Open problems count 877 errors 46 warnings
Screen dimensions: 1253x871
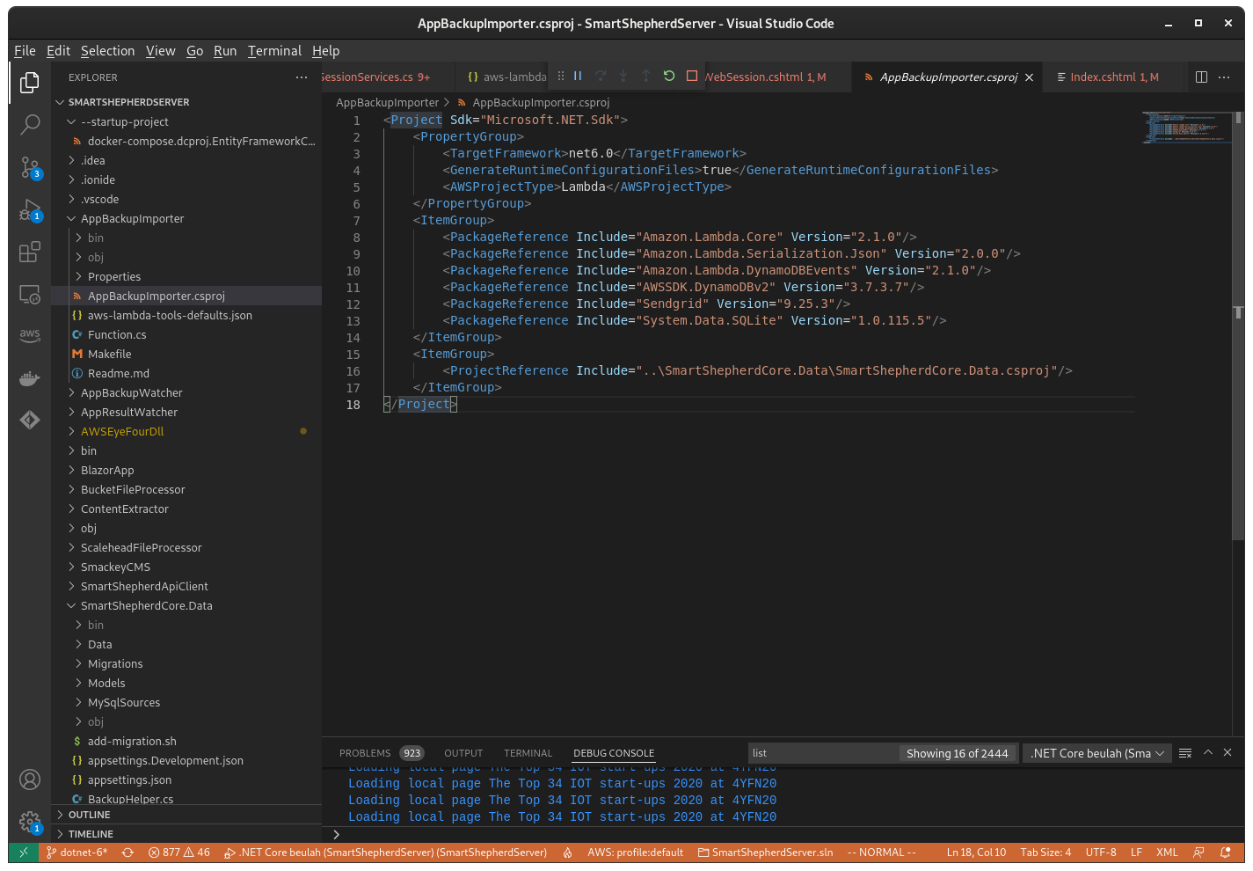click(178, 853)
